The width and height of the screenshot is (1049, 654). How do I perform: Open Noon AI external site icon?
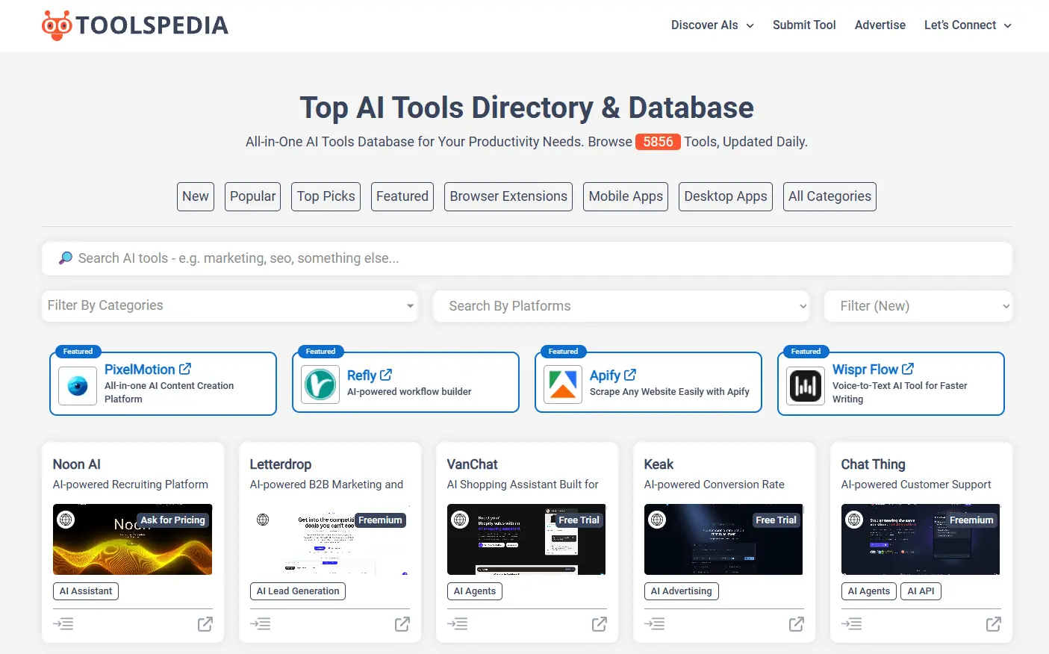click(205, 624)
